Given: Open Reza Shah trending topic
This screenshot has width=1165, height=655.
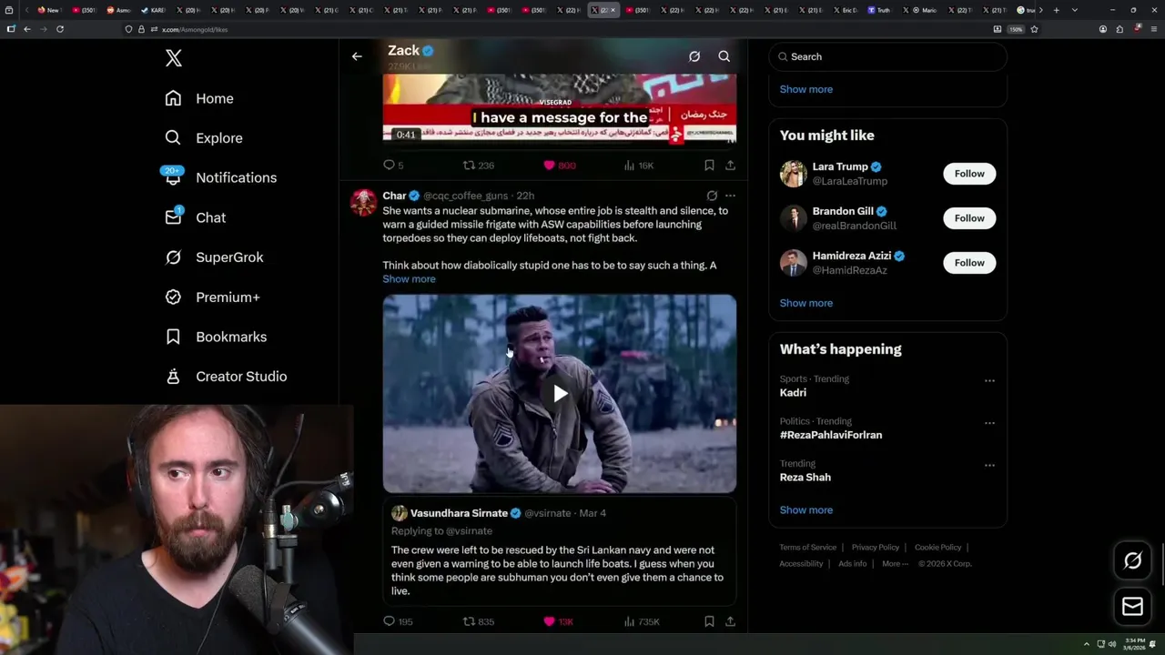Looking at the screenshot, I should coord(805,477).
